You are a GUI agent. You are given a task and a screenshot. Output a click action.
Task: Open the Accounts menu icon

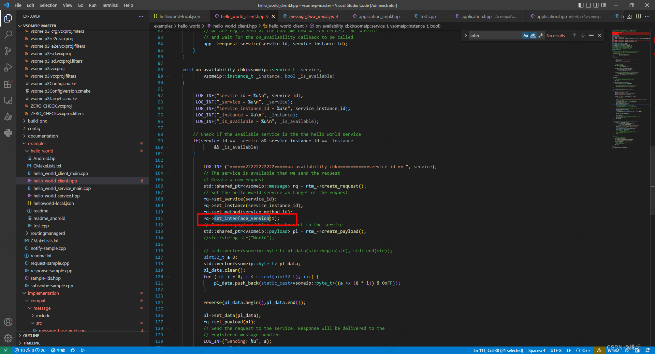click(8, 322)
